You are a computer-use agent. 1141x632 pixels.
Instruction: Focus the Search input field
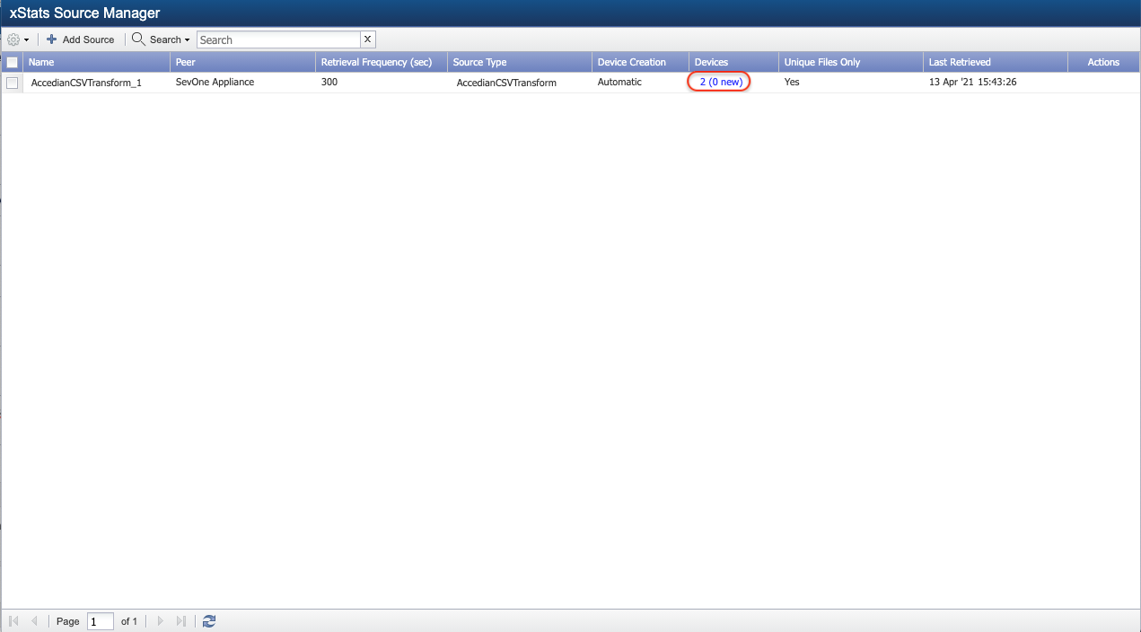point(278,39)
